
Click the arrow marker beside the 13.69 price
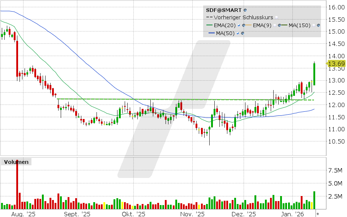(326, 63)
